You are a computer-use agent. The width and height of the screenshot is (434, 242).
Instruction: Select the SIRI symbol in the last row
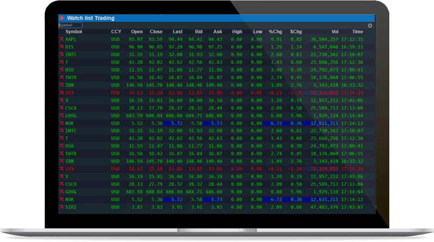pos(71,207)
